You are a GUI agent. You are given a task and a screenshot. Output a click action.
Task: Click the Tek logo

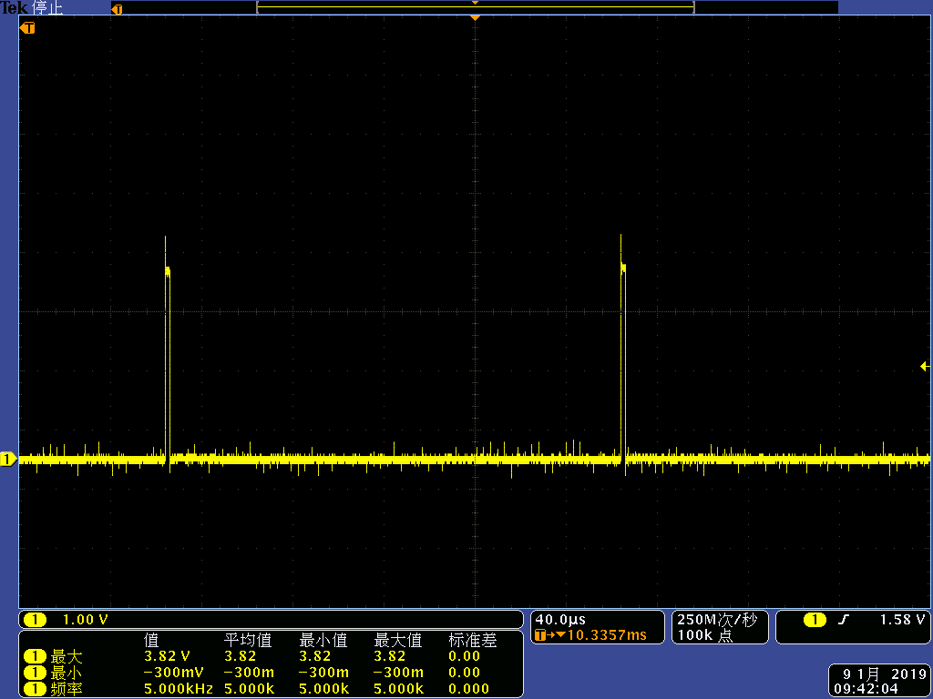tap(15, 7)
